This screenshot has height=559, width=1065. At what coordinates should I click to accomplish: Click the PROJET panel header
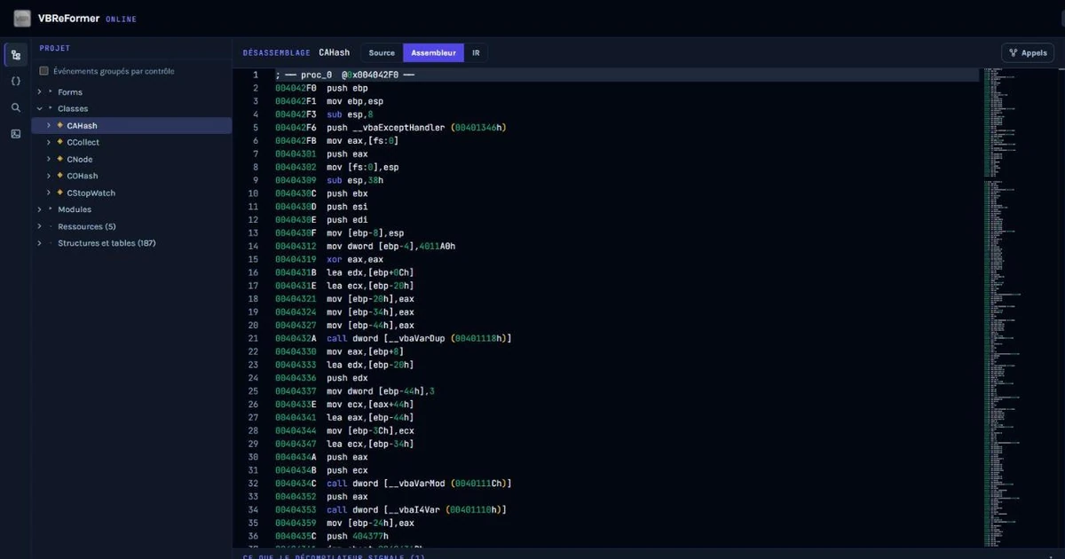[55, 49]
